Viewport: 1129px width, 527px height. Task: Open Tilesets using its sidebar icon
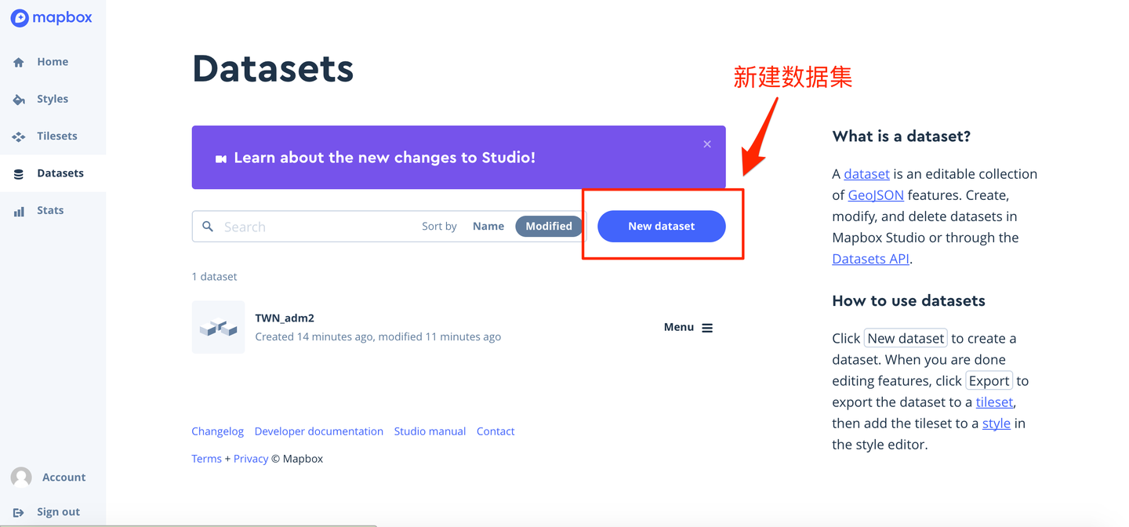(x=17, y=135)
